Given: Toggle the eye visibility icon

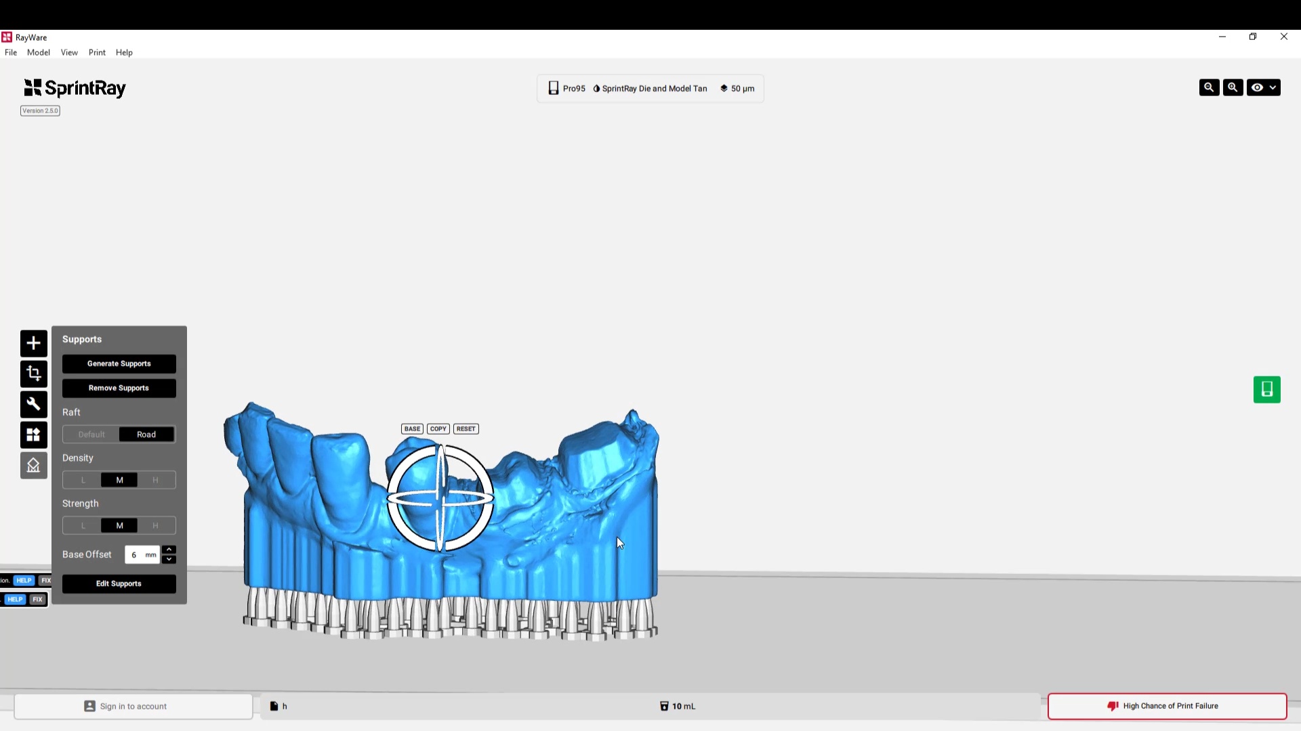Looking at the screenshot, I should pyautogui.click(x=1257, y=87).
